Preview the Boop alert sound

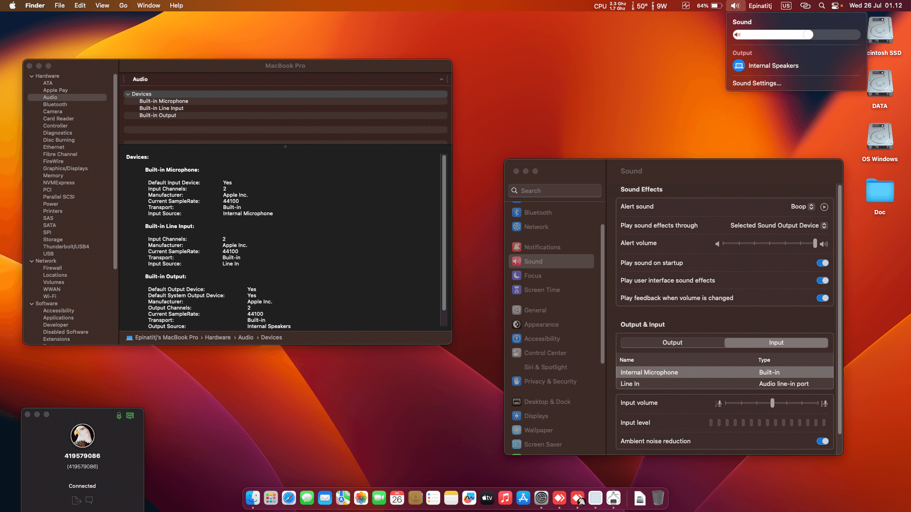coord(824,207)
